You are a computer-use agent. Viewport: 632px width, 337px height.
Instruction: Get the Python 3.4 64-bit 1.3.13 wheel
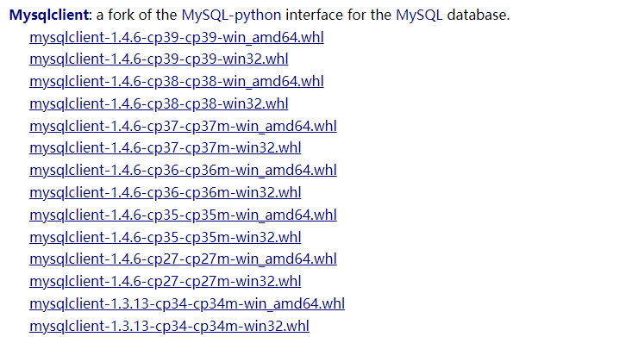click(187, 303)
